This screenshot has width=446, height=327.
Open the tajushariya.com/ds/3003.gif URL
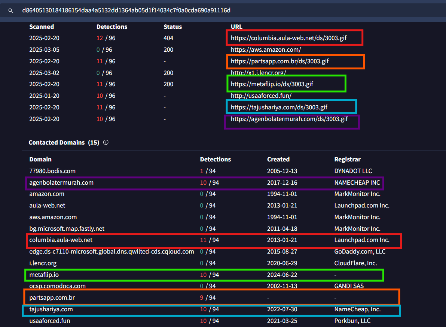279,108
